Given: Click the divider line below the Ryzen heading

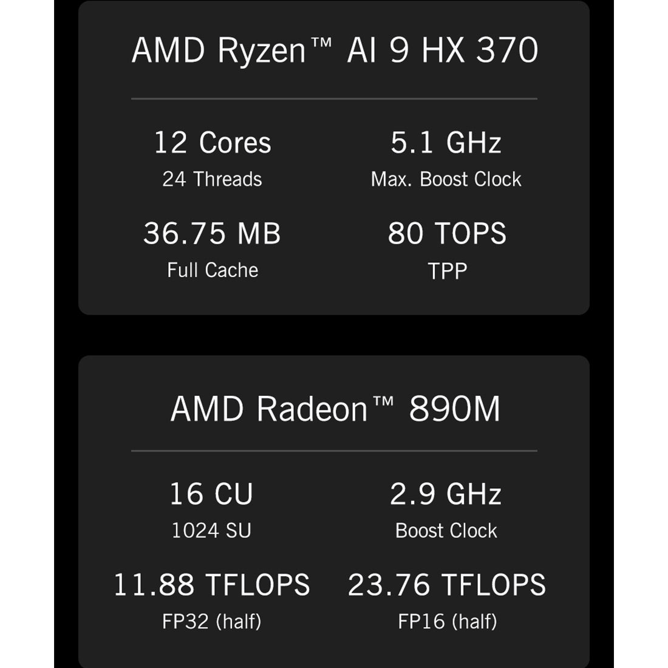Looking at the screenshot, I should click(334, 98).
